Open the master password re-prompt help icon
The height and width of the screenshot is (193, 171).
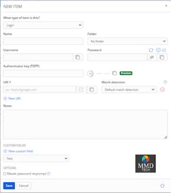(x=49, y=174)
